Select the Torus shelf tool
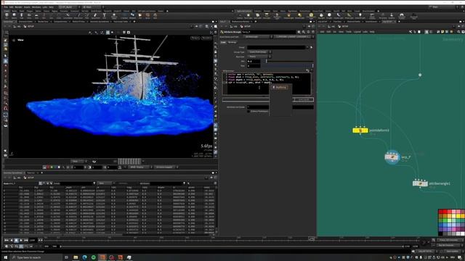 click(x=29, y=16)
